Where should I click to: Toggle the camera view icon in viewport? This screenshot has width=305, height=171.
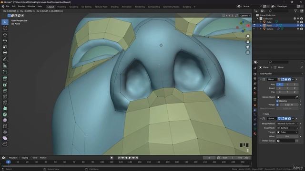click(248, 47)
